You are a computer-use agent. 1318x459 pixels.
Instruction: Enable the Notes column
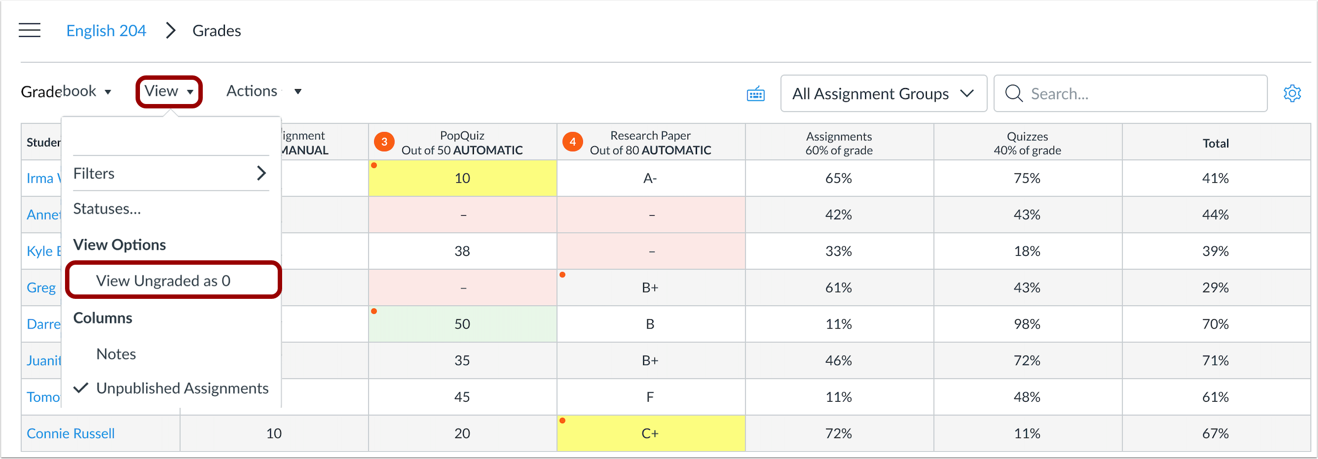[x=116, y=354]
